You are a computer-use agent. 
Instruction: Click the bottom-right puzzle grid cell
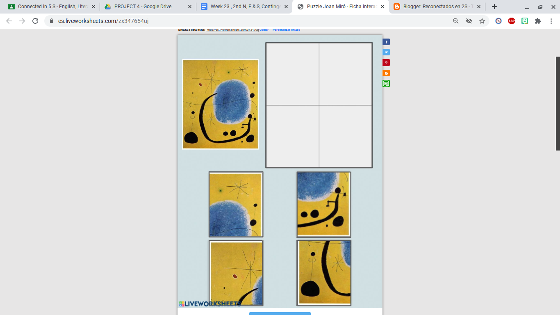pyautogui.click(x=346, y=136)
